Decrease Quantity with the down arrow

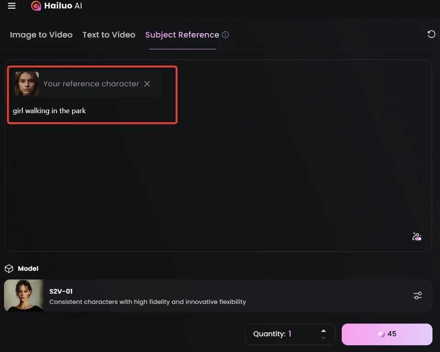point(323,338)
